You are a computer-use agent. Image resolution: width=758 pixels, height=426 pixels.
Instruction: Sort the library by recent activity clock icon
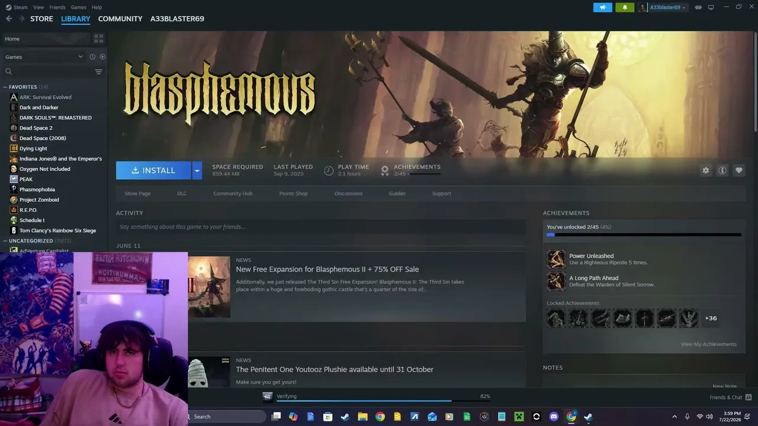tap(92, 57)
